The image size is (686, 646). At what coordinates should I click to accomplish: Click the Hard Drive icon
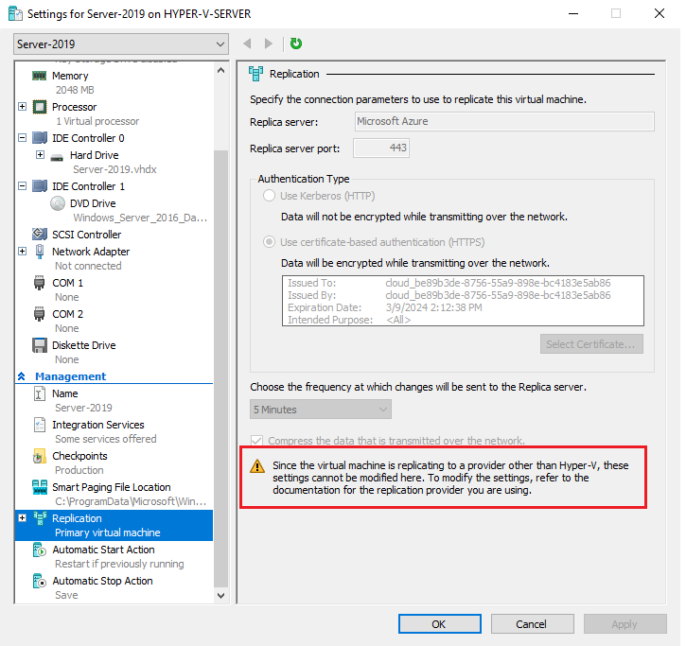point(57,157)
